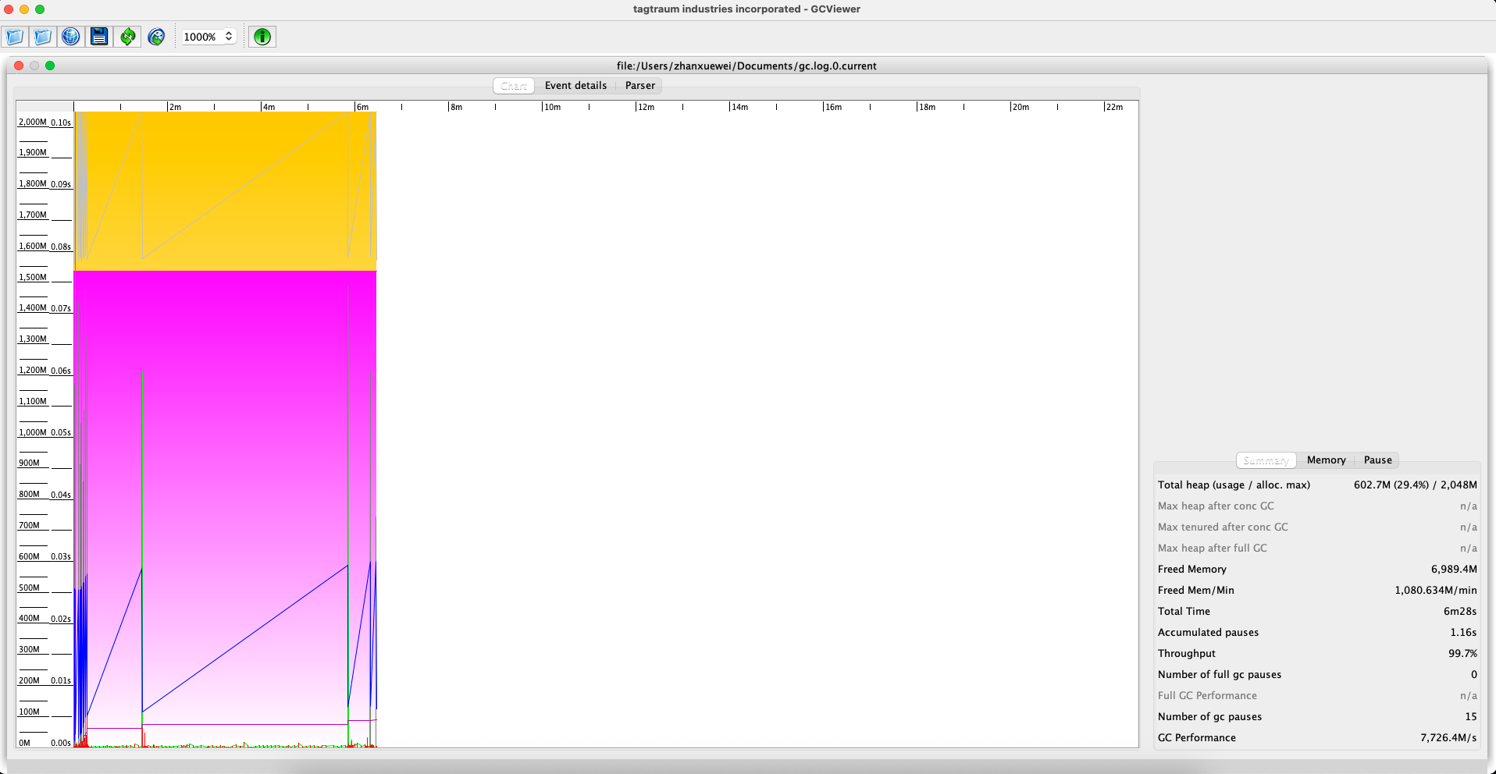
Task: Click the Max tenured after conc GC label
Action: pyautogui.click(x=1223, y=527)
